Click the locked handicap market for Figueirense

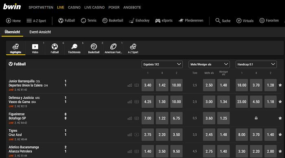coord(256,118)
